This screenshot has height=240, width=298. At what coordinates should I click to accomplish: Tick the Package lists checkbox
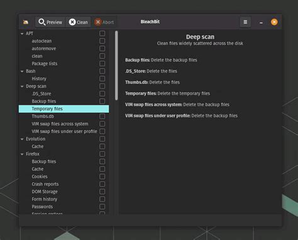pyautogui.click(x=102, y=63)
